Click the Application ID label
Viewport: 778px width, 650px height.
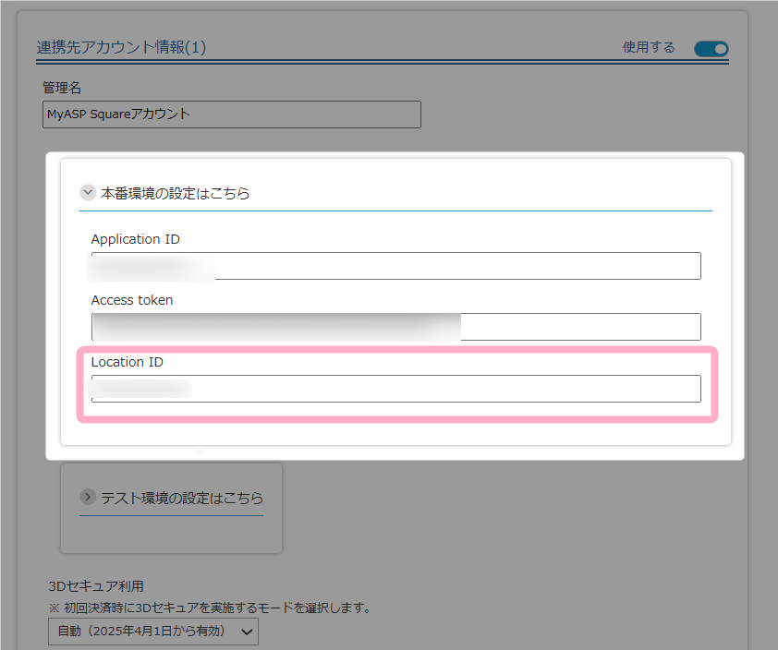pyautogui.click(x=135, y=239)
